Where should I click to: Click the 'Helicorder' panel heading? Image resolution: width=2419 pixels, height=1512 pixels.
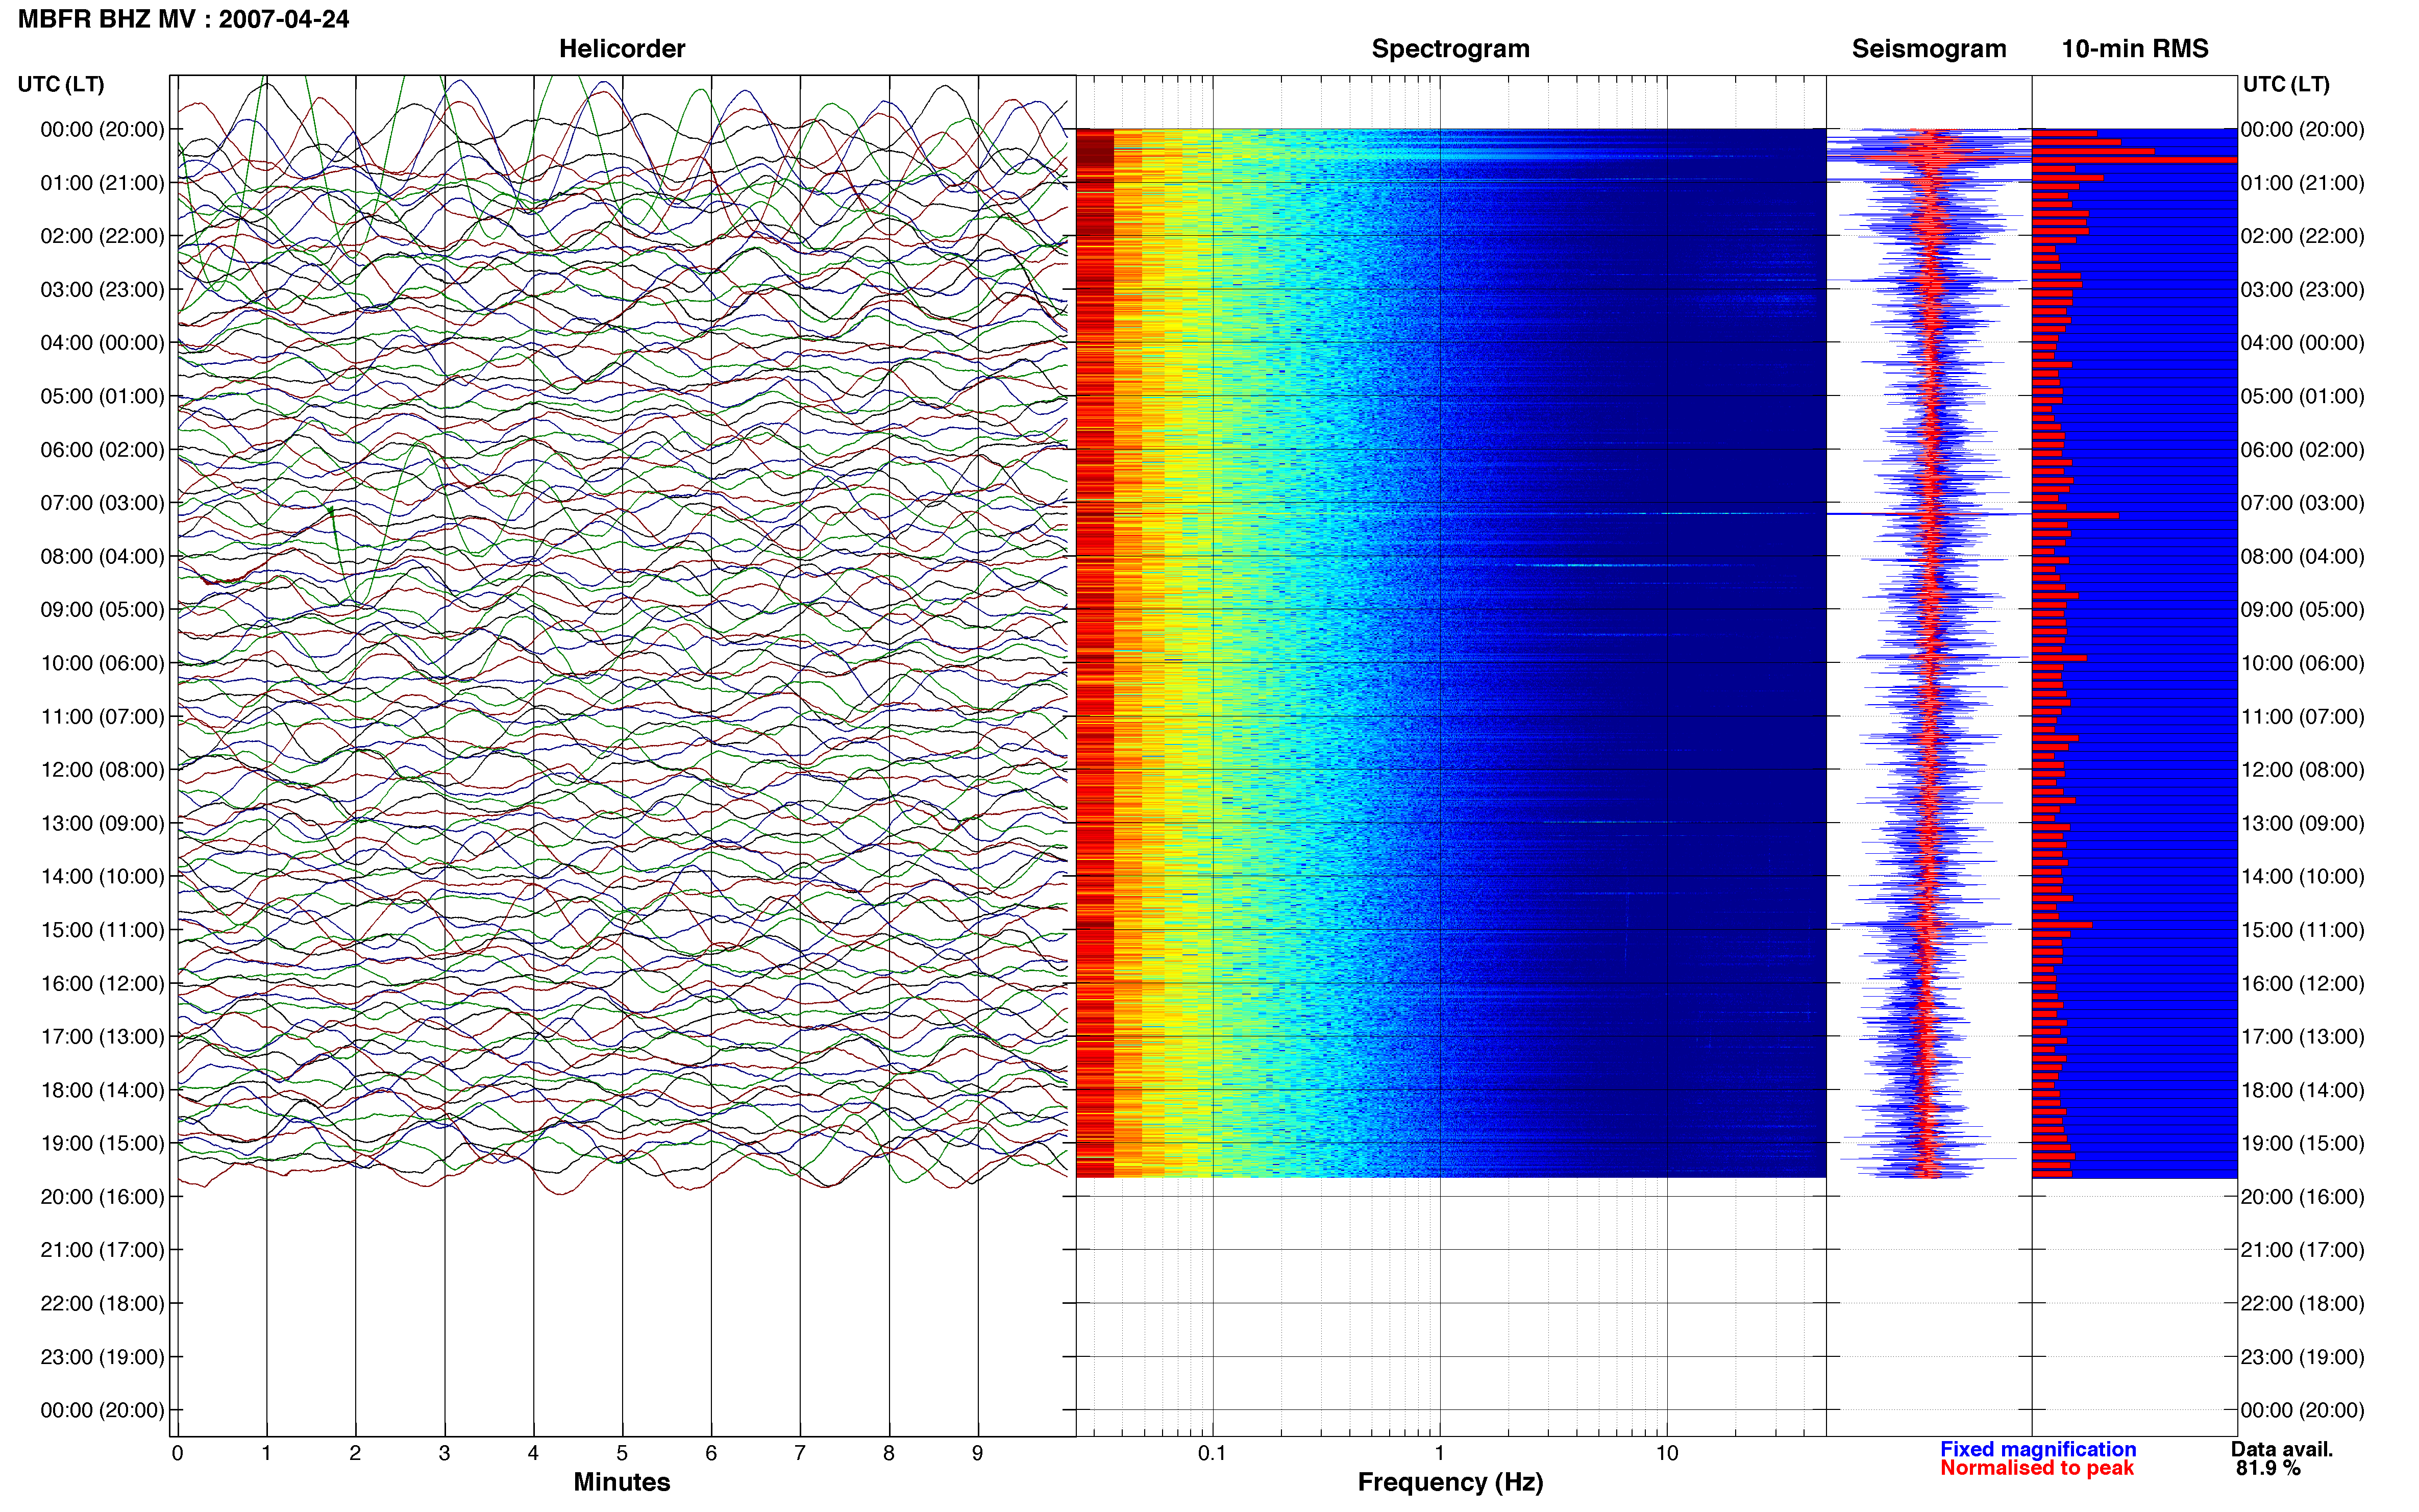point(622,49)
